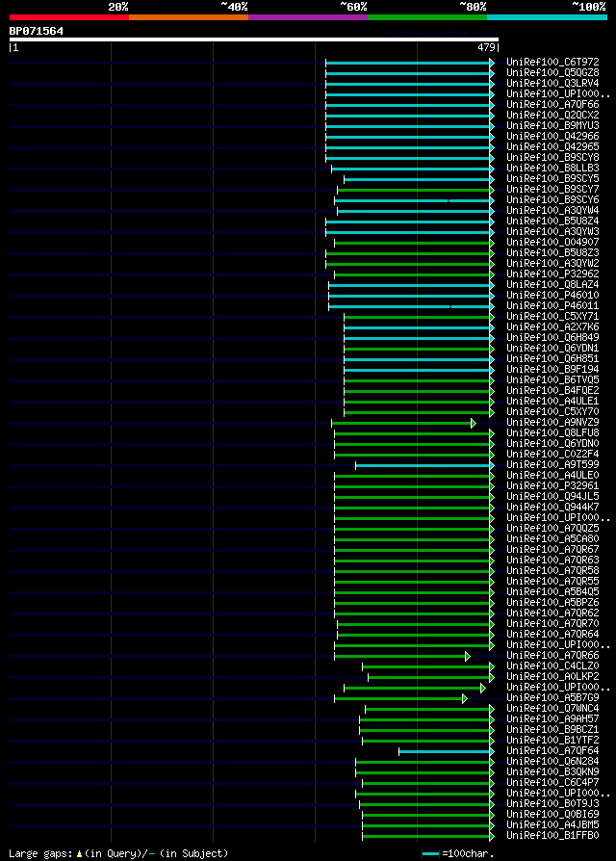Open hit UniRef100_B9SCY8
The width and height of the screenshot is (616, 861).
pos(552,158)
